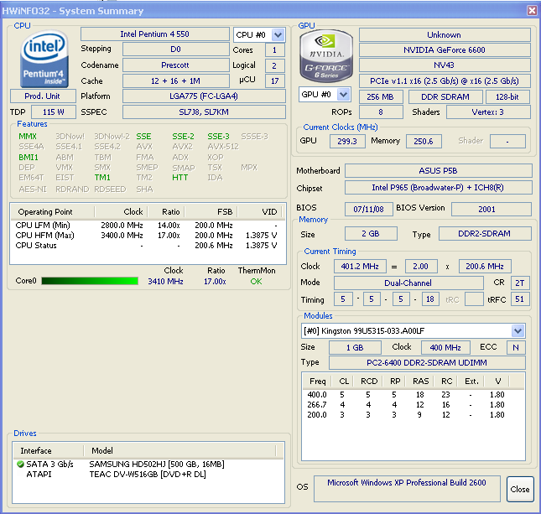
Task: Click the module size 1 GB field
Action: pyautogui.click(x=356, y=347)
